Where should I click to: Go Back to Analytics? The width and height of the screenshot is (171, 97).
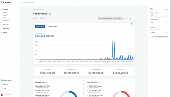tap(38, 10)
